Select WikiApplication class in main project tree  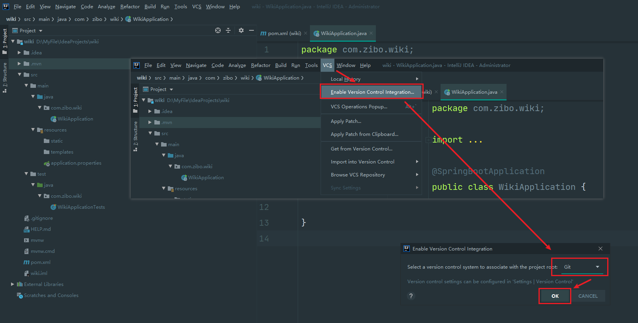click(x=72, y=119)
